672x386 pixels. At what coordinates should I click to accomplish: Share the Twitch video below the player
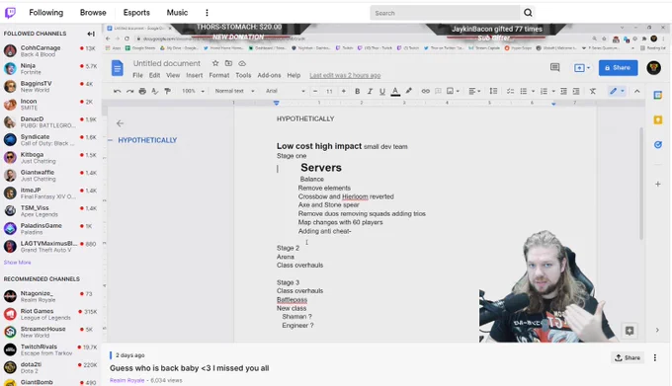[x=628, y=357]
